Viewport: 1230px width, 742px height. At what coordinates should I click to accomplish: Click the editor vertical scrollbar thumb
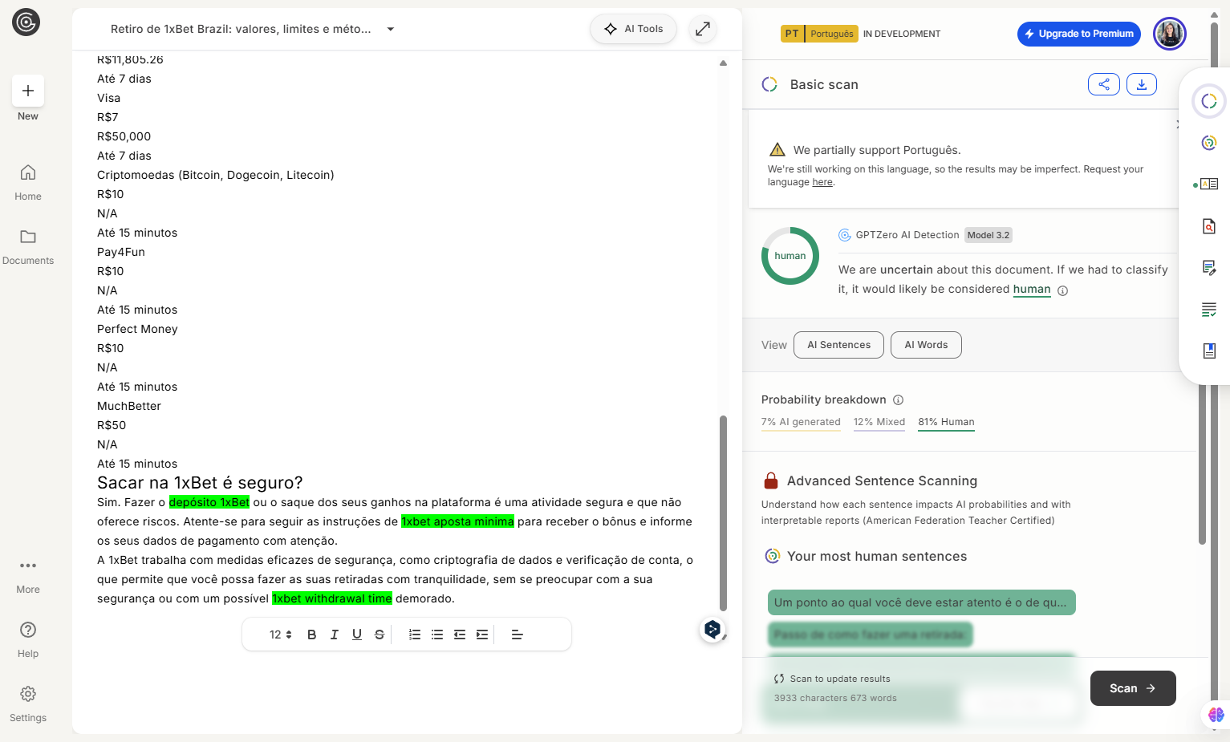pos(723,513)
